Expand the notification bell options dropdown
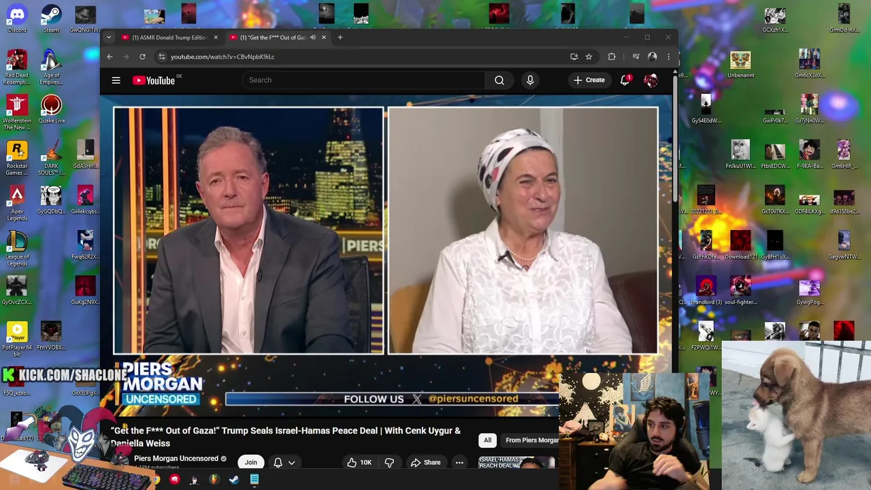 click(x=291, y=463)
